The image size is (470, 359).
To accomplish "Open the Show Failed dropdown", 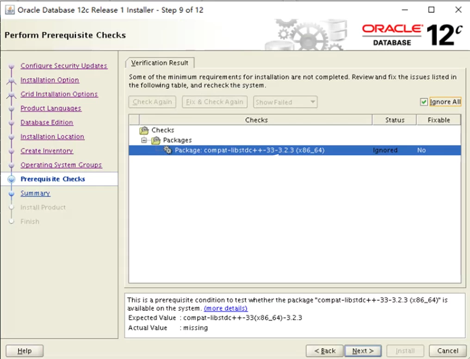I will coord(285,102).
